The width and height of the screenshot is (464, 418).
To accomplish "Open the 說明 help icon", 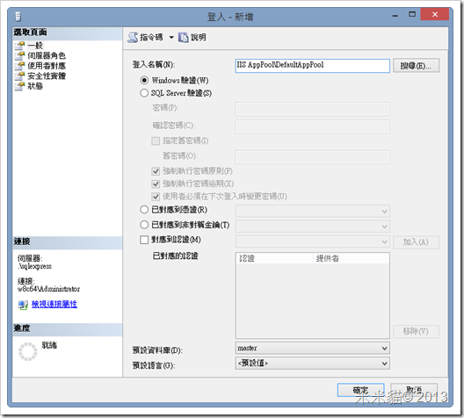I will point(183,38).
